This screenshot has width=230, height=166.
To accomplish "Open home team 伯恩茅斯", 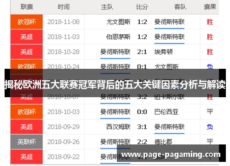I will click(x=118, y=37).
